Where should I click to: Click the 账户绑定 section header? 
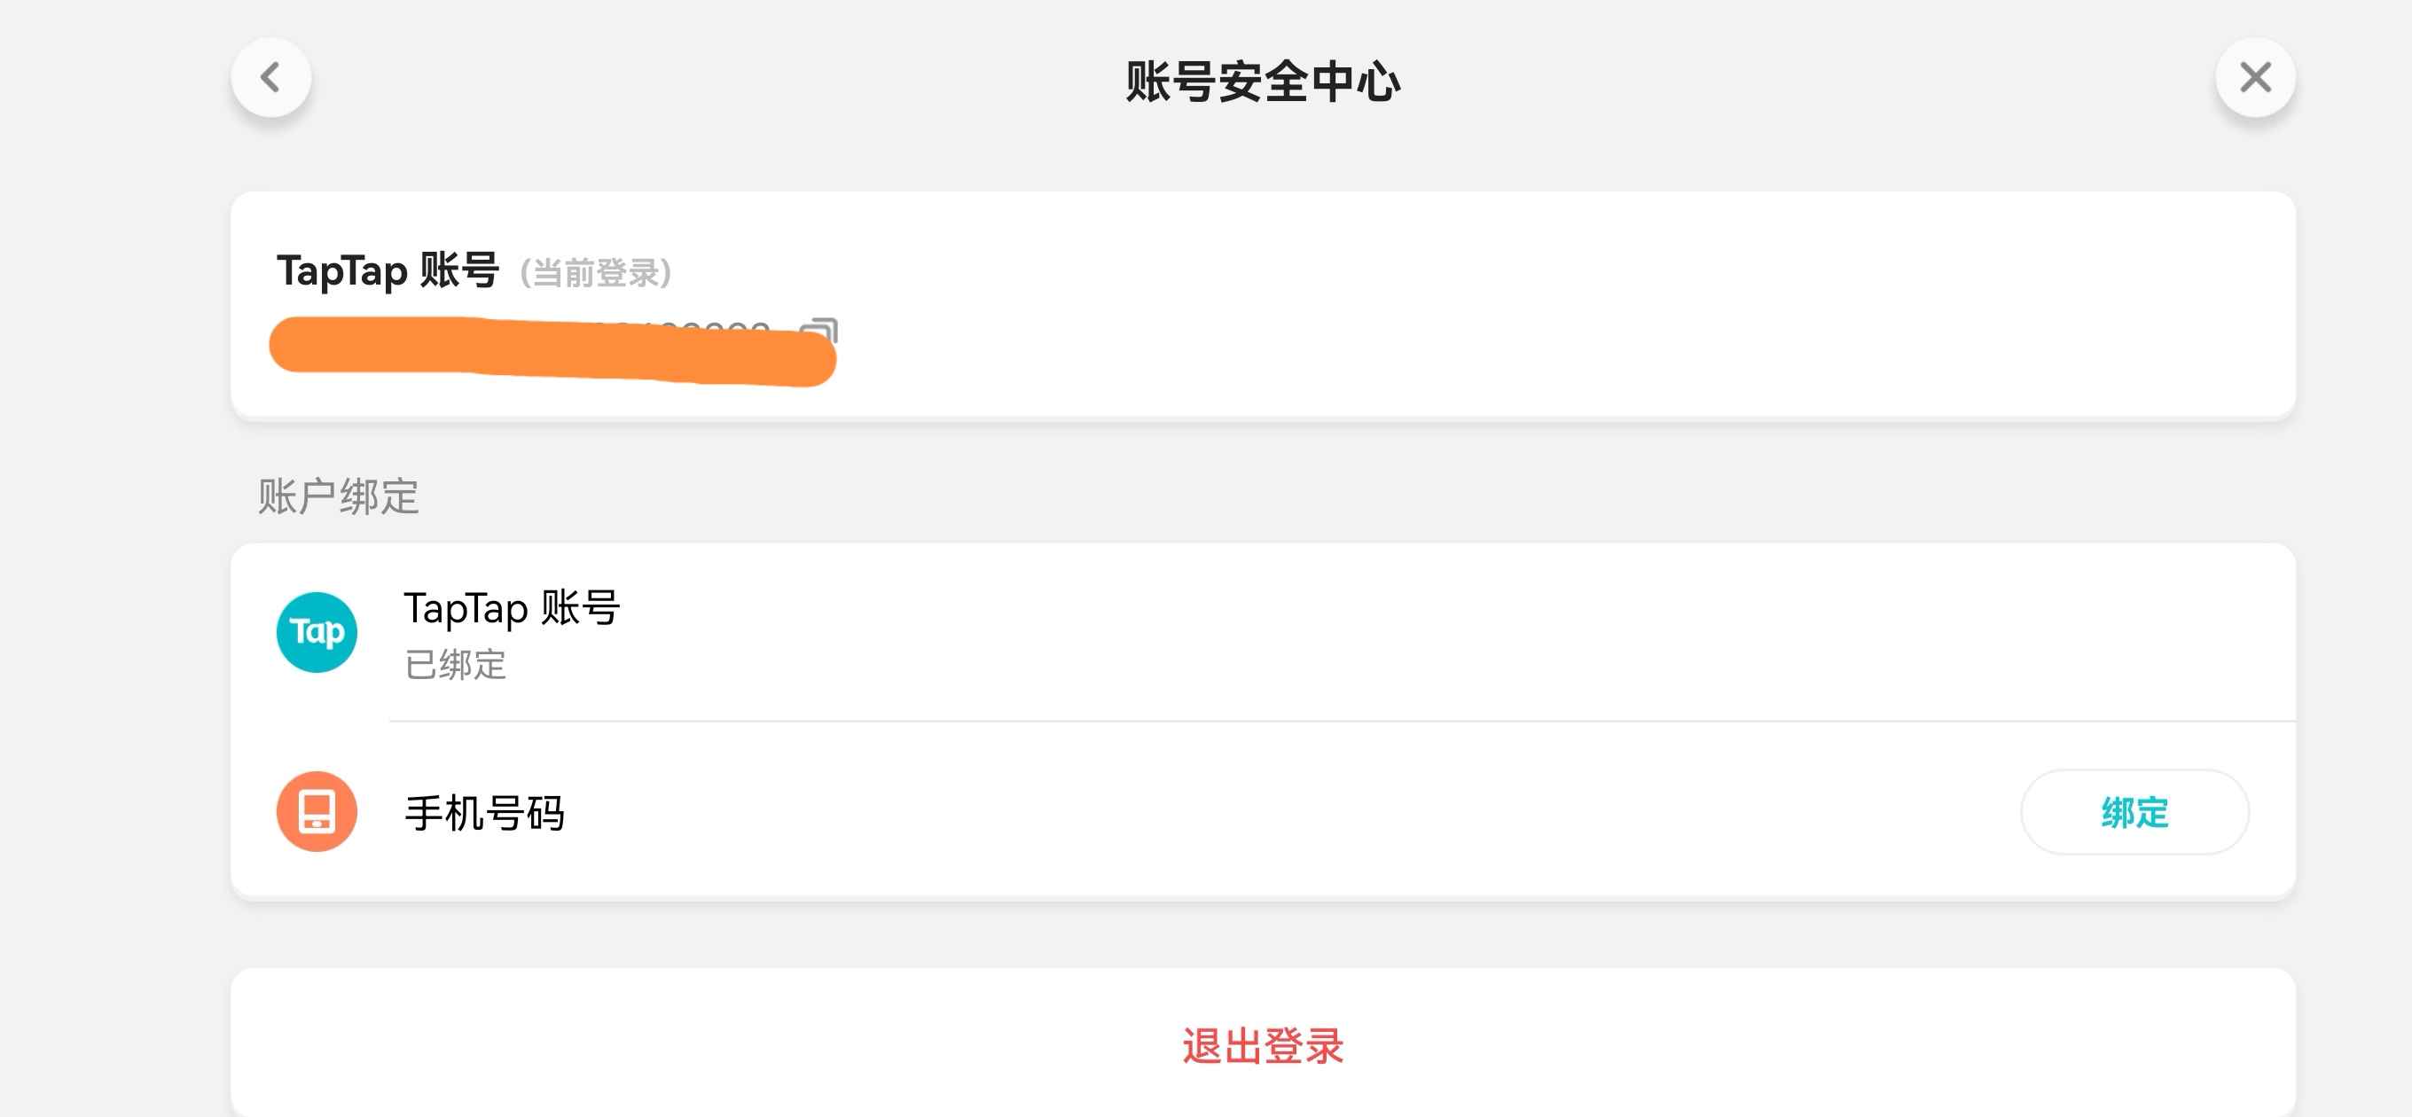point(338,496)
